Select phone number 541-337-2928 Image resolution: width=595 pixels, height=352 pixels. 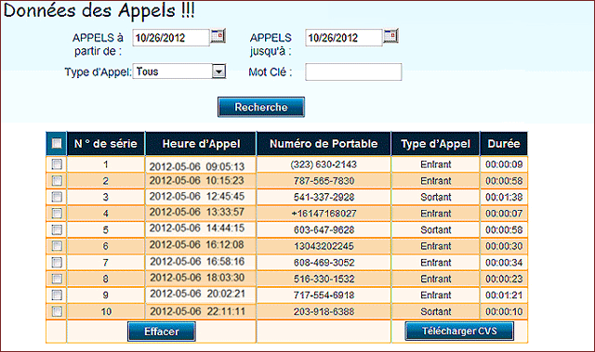pyautogui.click(x=324, y=197)
